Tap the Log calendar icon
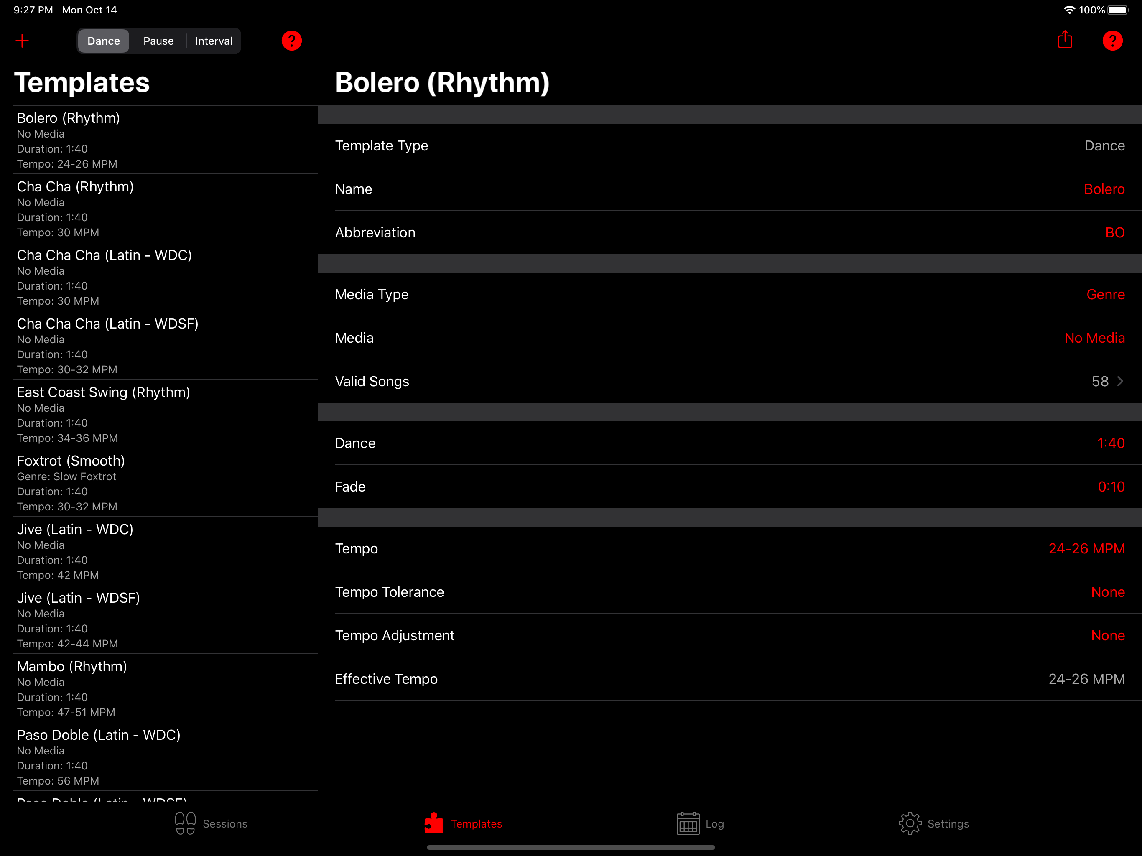This screenshot has width=1142, height=856. tap(688, 823)
